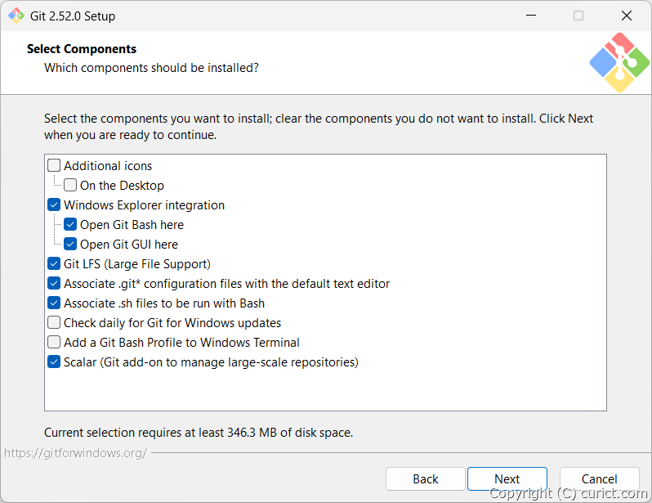Screen dimensions: 652x503
Task: Close the Git Setup window
Action: [x=627, y=16]
